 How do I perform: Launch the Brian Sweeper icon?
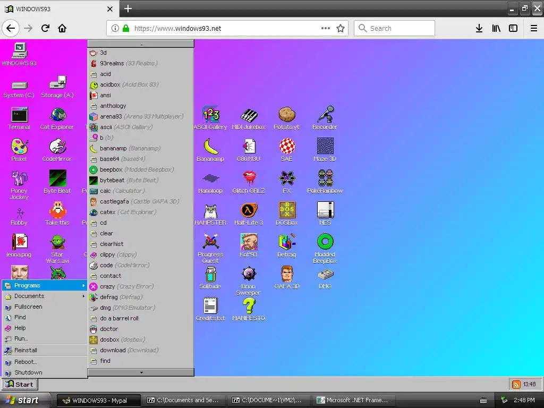(249, 280)
